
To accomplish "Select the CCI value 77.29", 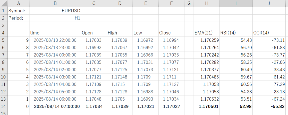I will click(x=270, y=84).
